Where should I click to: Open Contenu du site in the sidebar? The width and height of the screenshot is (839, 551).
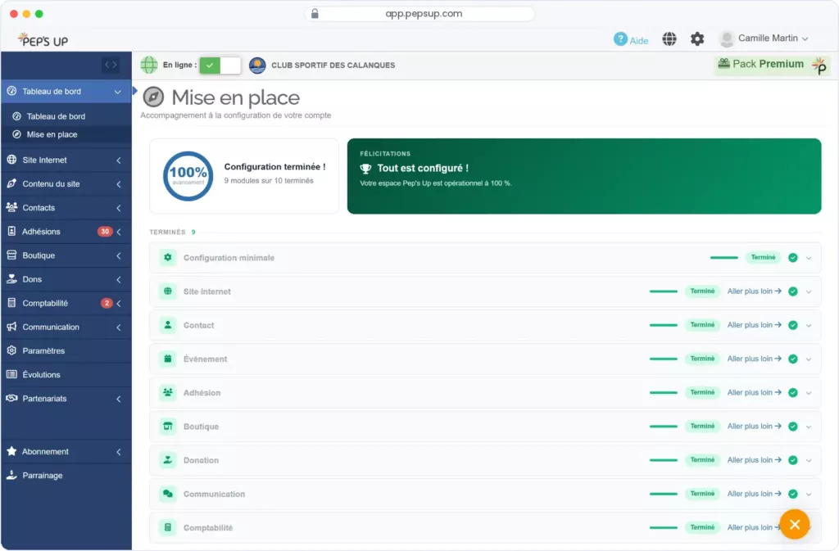[66, 184]
